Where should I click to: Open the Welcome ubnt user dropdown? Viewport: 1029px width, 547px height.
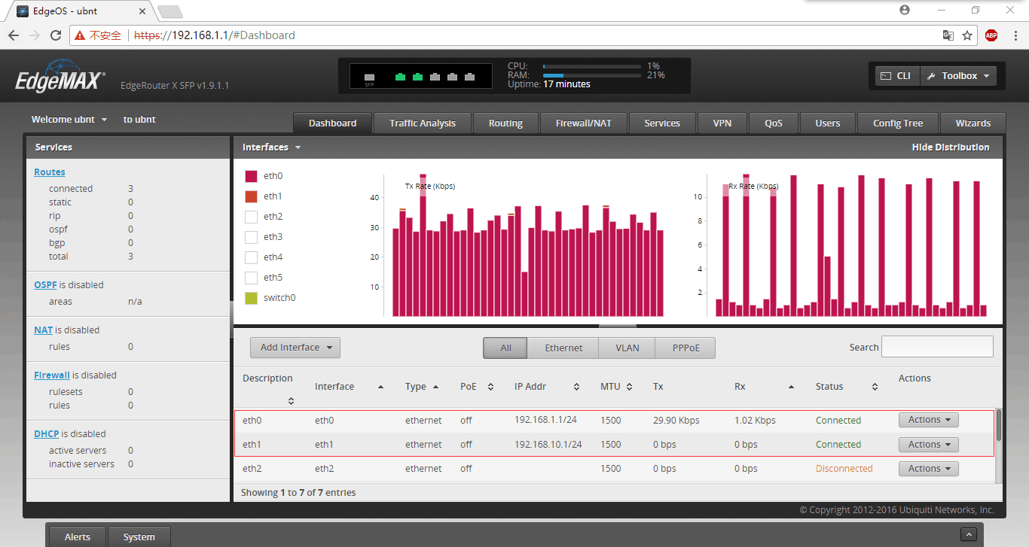[x=69, y=120]
